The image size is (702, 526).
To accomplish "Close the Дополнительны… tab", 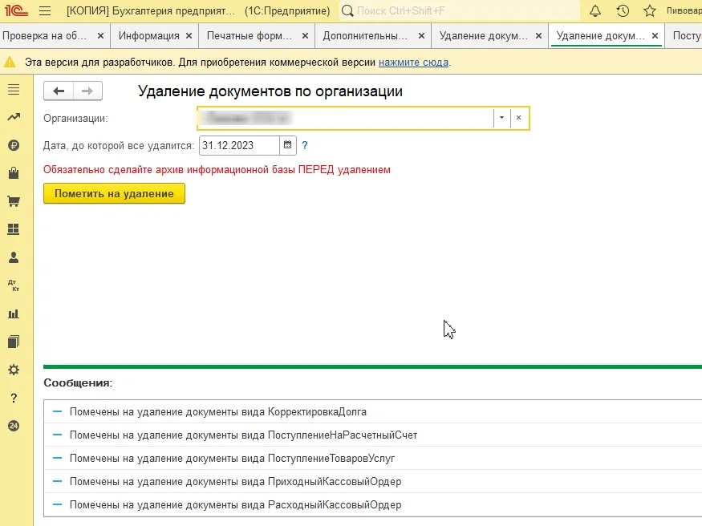I will [x=421, y=36].
